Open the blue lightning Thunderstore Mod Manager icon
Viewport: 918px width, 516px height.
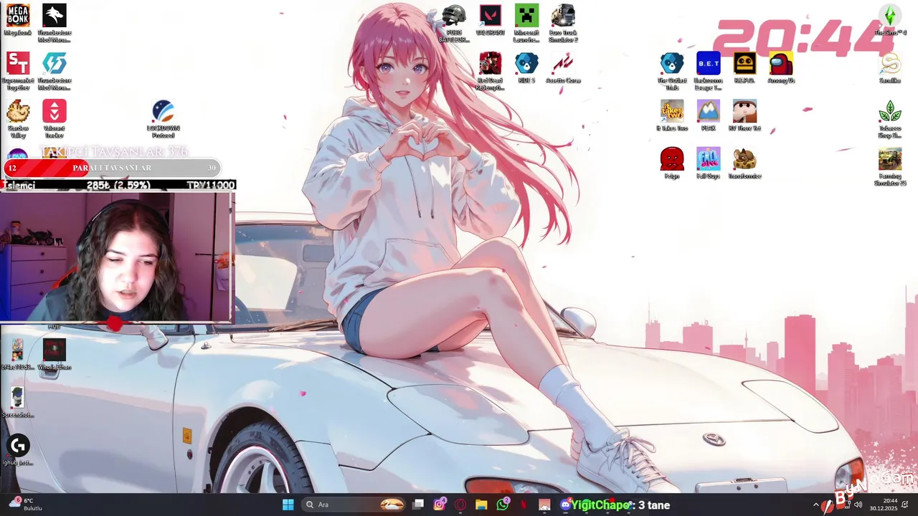coord(55,70)
